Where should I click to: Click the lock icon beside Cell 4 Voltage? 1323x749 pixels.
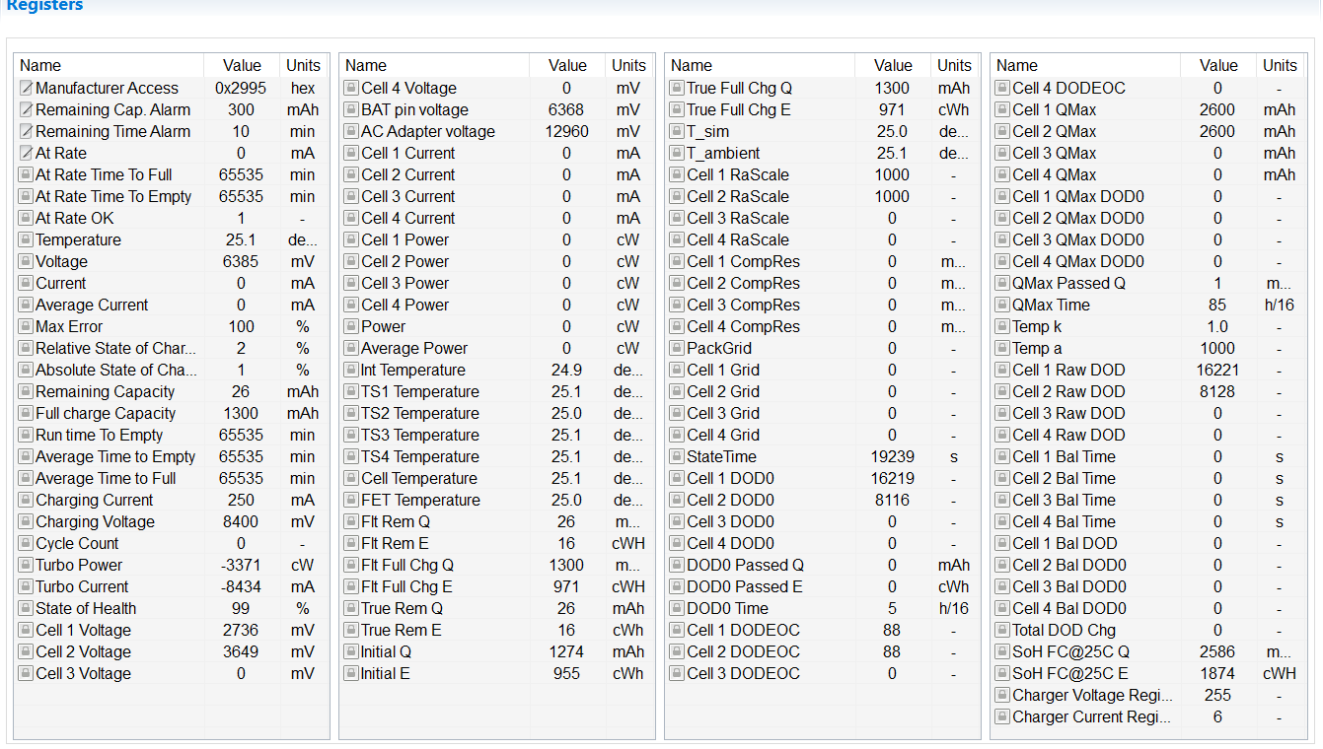coord(351,89)
